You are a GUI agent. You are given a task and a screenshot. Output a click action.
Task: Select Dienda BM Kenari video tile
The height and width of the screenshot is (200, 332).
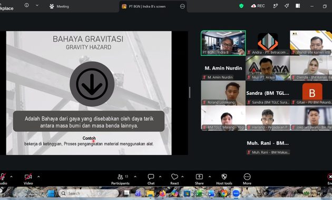pyautogui.click(x=311, y=68)
